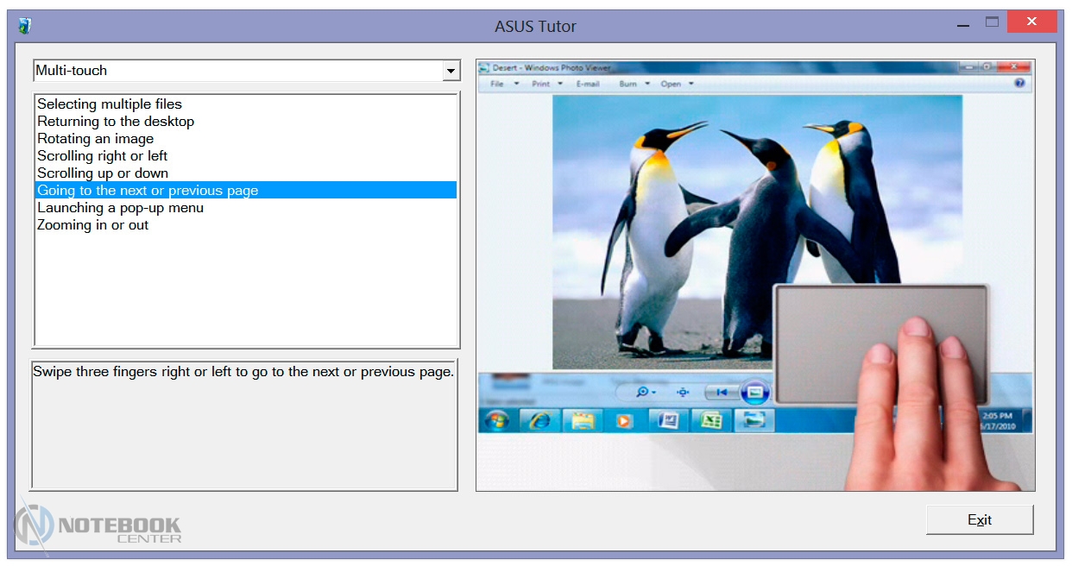The width and height of the screenshot is (1072, 566).
Task: Click the Word icon in the preview taskbar
Action: (668, 420)
